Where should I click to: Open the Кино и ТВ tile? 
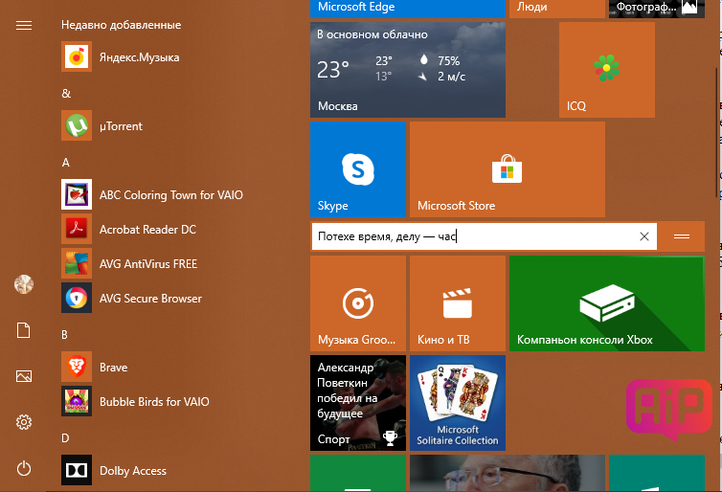458,303
